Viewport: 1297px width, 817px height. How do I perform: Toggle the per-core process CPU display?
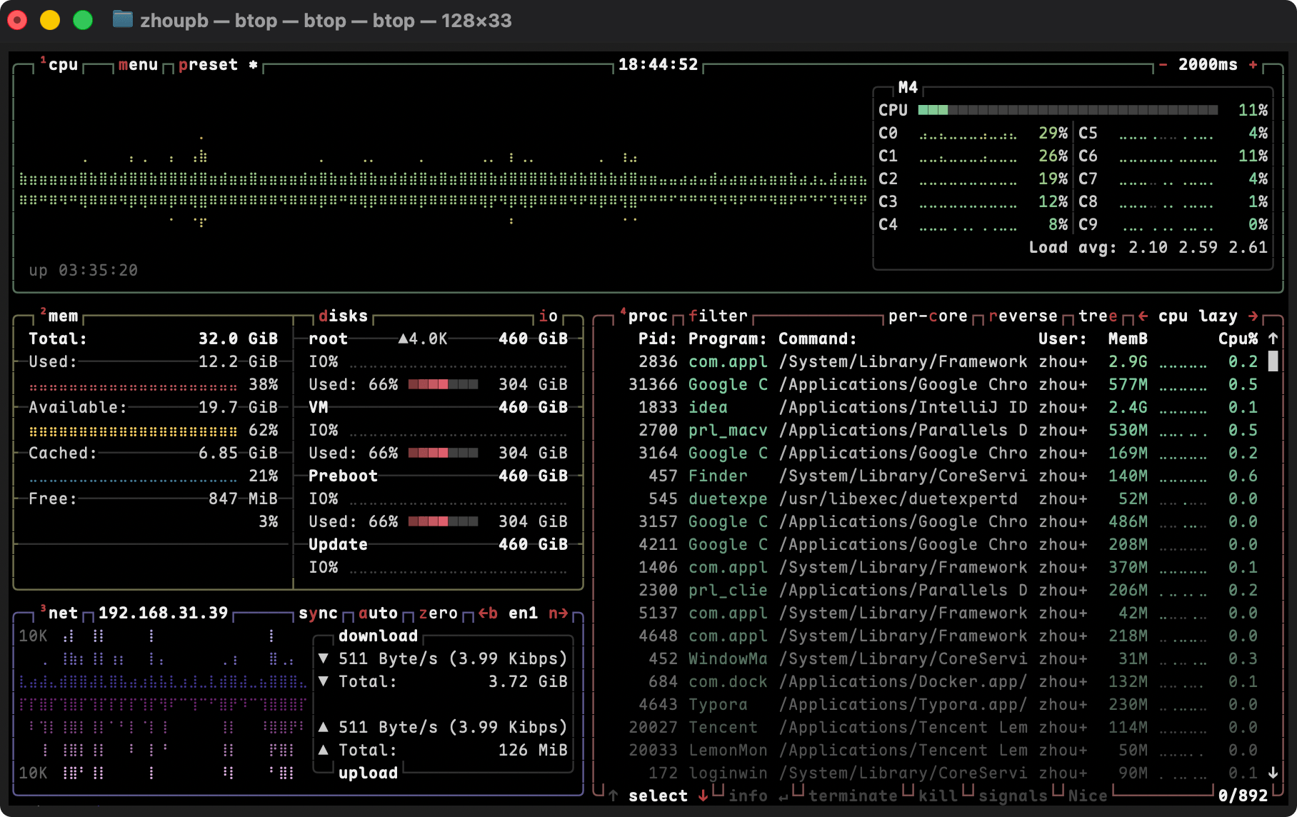click(x=927, y=316)
